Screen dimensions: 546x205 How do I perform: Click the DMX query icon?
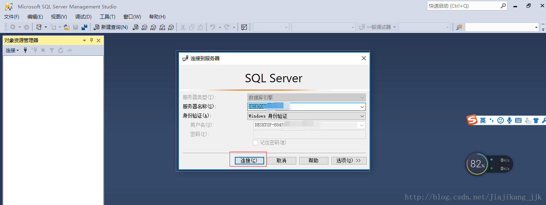point(153,27)
